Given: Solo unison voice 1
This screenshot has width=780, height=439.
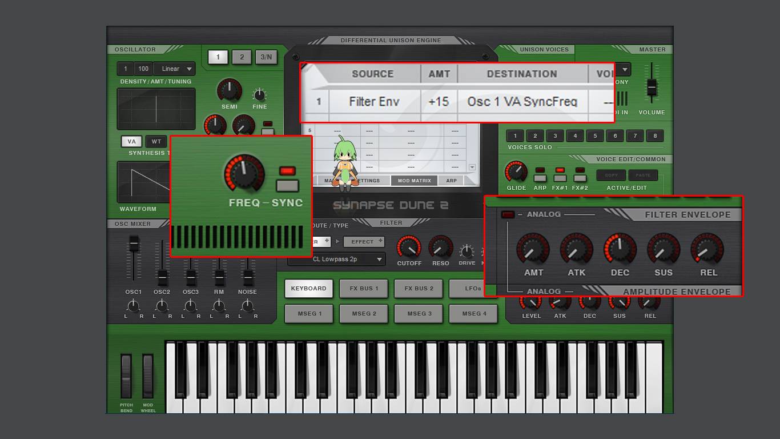Looking at the screenshot, I should click(x=515, y=136).
